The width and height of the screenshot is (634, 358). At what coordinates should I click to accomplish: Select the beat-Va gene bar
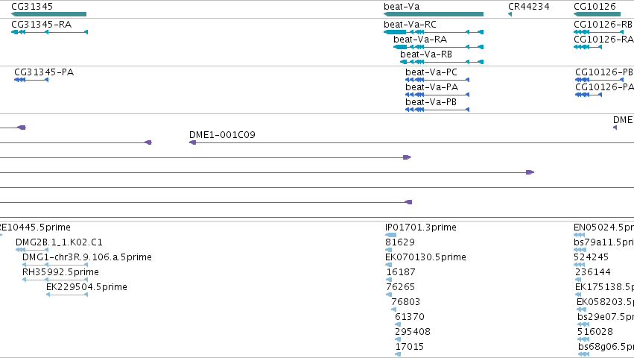pos(434,14)
